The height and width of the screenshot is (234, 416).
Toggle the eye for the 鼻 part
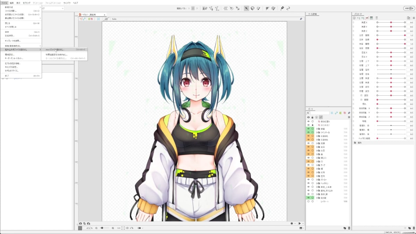pyautogui.click(x=308, y=154)
